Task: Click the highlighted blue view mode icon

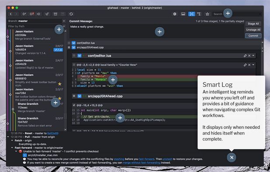Action: [x=191, y=14]
